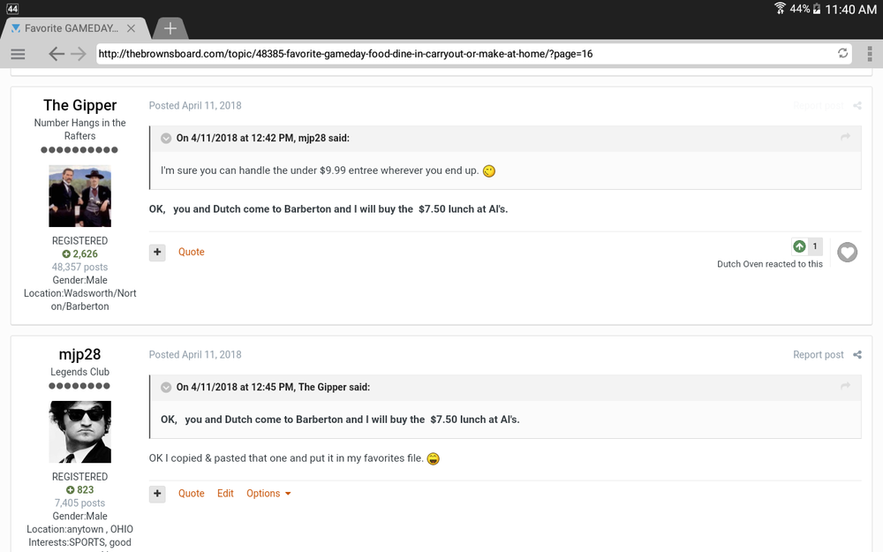Open mjp28's profile avatar
This screenshot has height=552, width=883.
80,432
